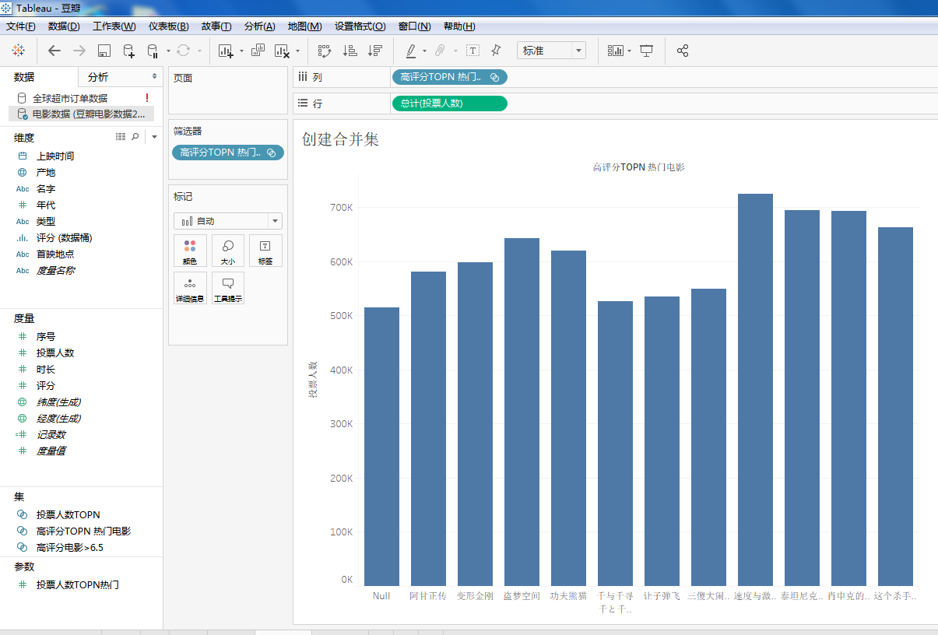Open the Color mark card
The height and width of the screenshot is (635, 938).
coord(190,251)
